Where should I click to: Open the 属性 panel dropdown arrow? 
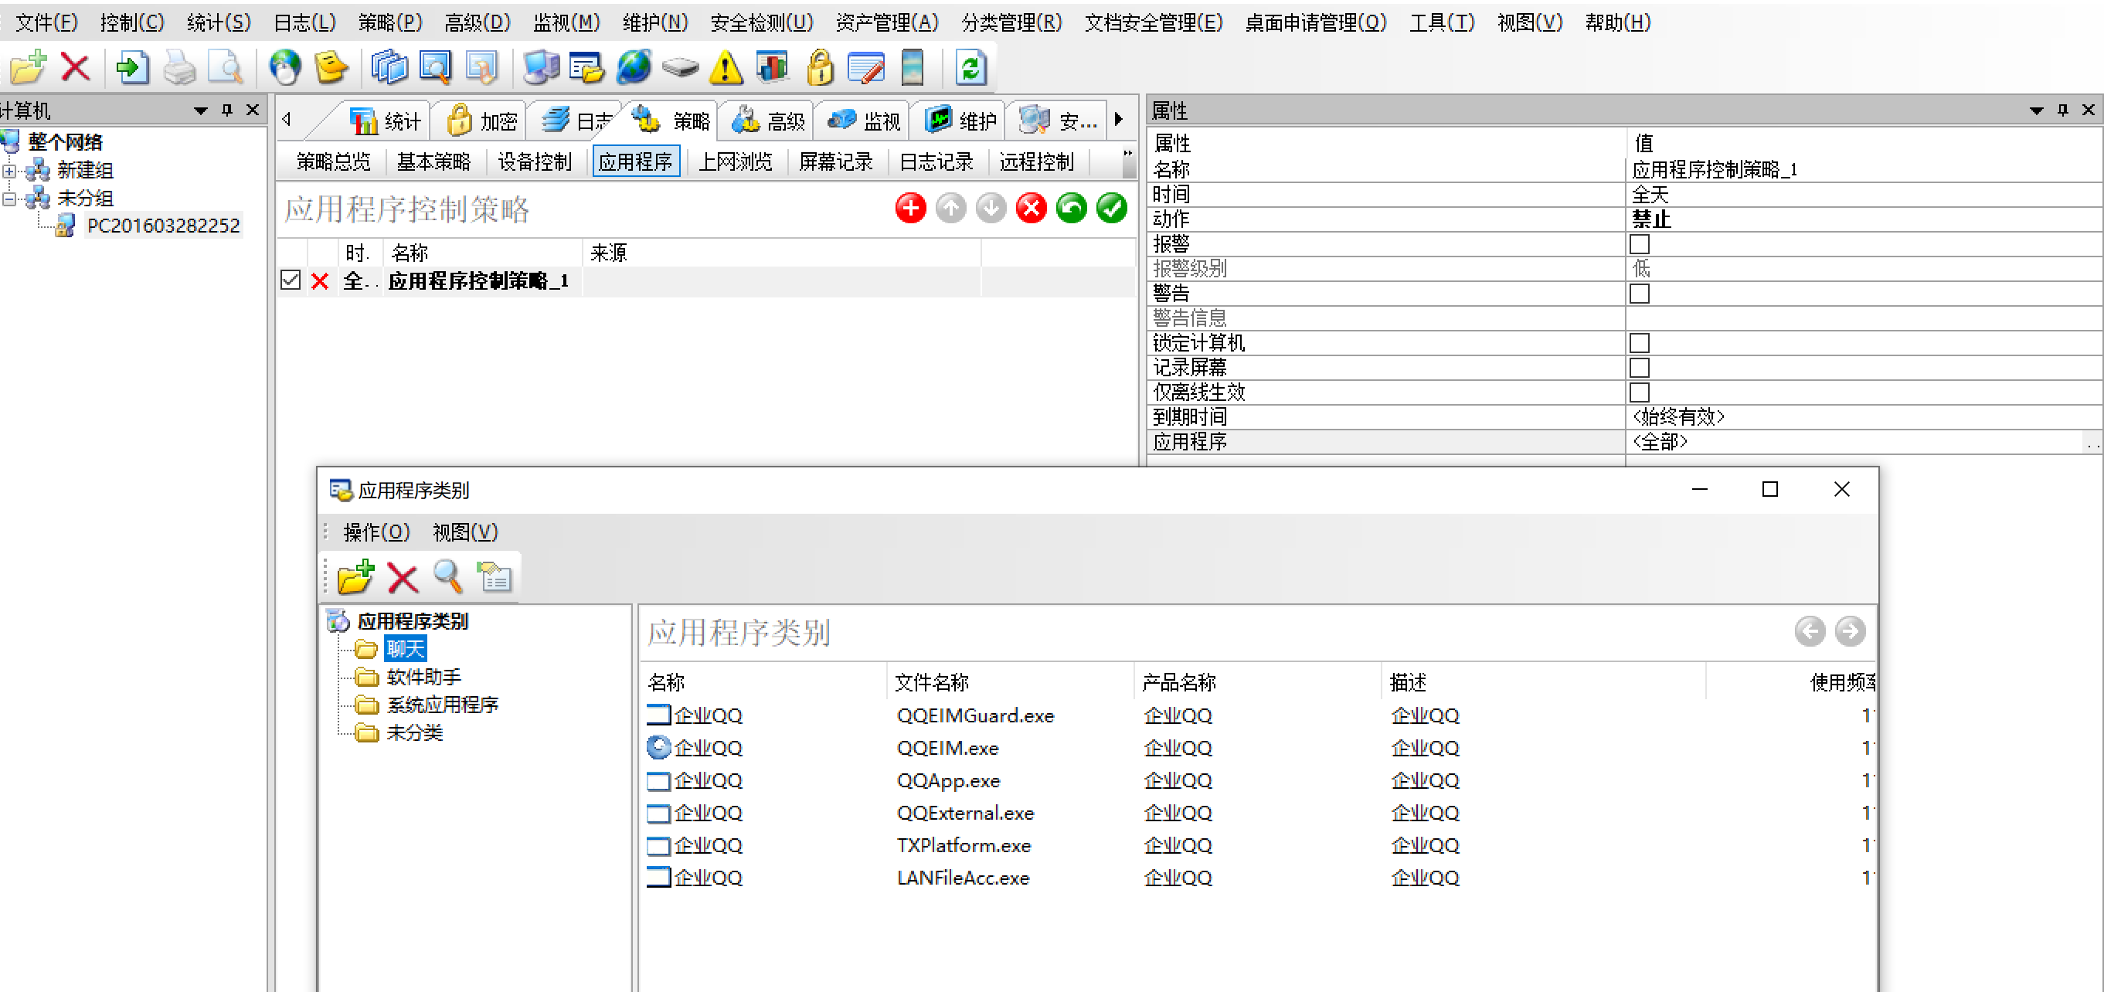click(x=2035, y=110)
